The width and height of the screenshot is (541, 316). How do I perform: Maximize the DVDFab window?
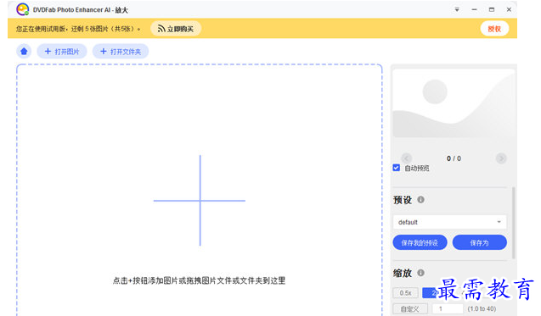coord(492,9)
